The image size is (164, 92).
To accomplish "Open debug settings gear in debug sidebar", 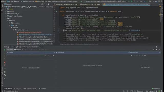I will click(5, 75).
